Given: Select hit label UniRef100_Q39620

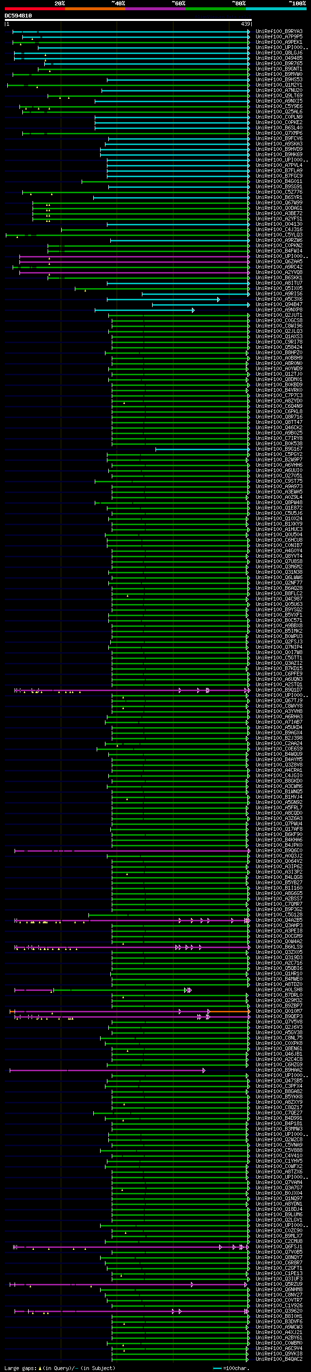Looking at the screenshot, I should click(x=279, y=1311).
